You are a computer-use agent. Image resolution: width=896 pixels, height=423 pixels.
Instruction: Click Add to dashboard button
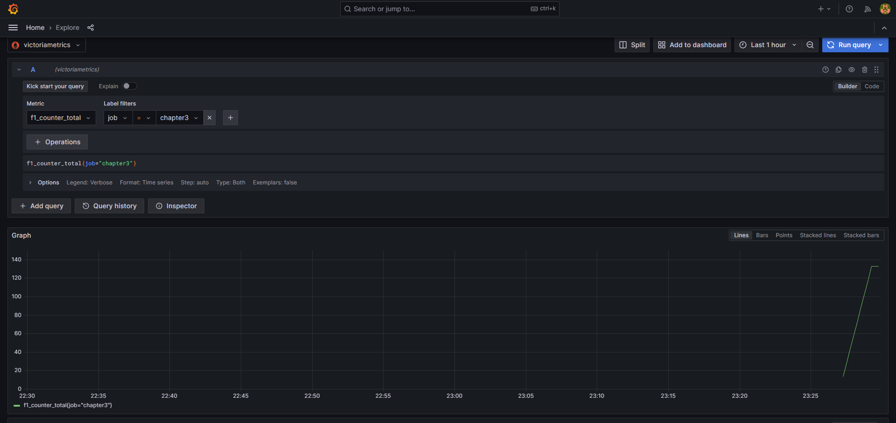tap(692, 45)
